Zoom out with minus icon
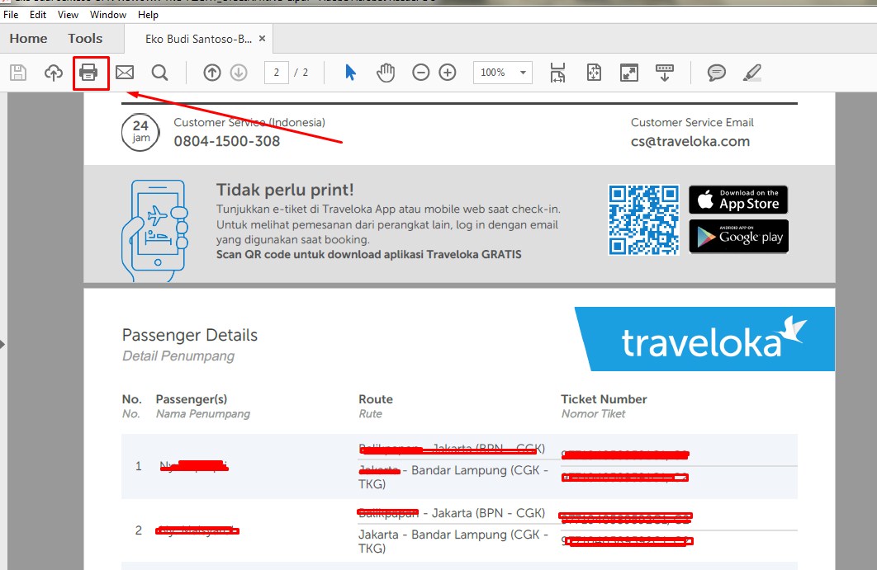Viewport: 877px width, 570px height. pos(420,73)
